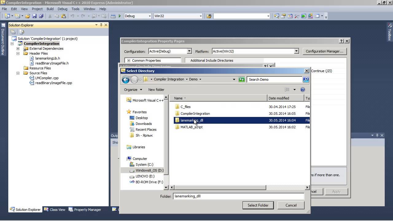Viewport: 393px width, 221px height.
Task: Open the Build menu
Action: click(50, 9)
